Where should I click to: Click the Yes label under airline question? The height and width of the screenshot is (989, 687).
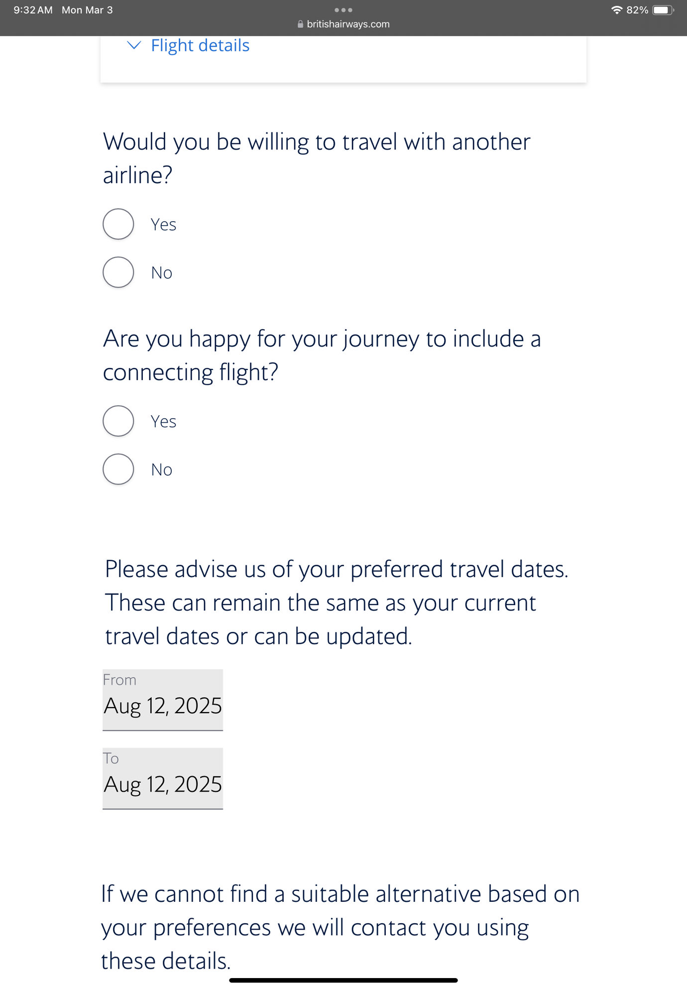tap(163, 225)
